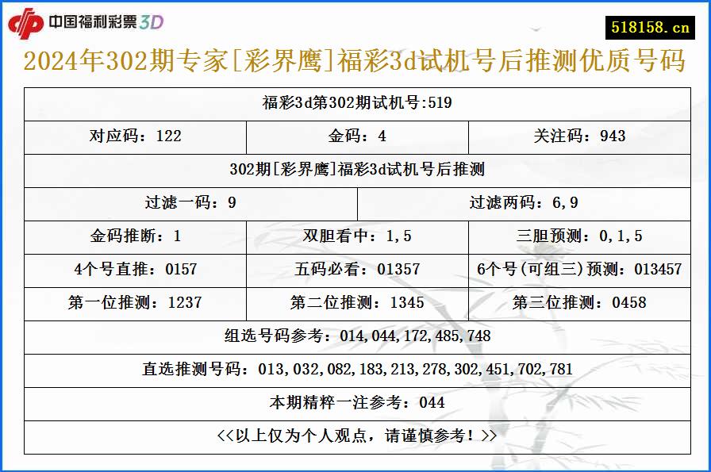Click the 试机号 519 header row
Viewport: 711px width, 472px height.
tap(355, 103)
